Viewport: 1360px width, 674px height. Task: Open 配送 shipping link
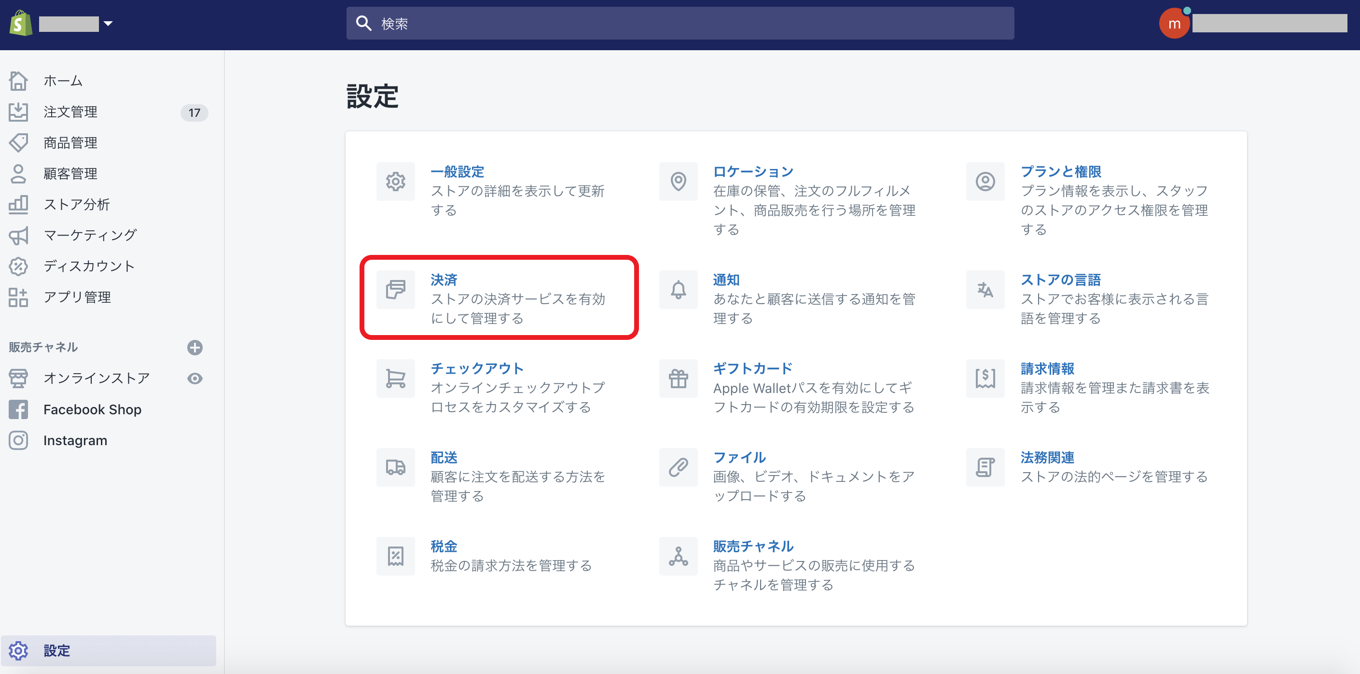tap(444, 457)
